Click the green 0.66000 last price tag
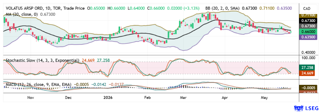 coord(308,32)
